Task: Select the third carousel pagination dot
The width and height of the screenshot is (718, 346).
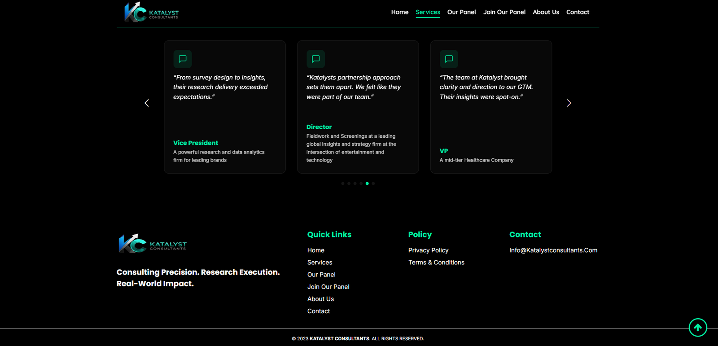Action: pos(355,184)
